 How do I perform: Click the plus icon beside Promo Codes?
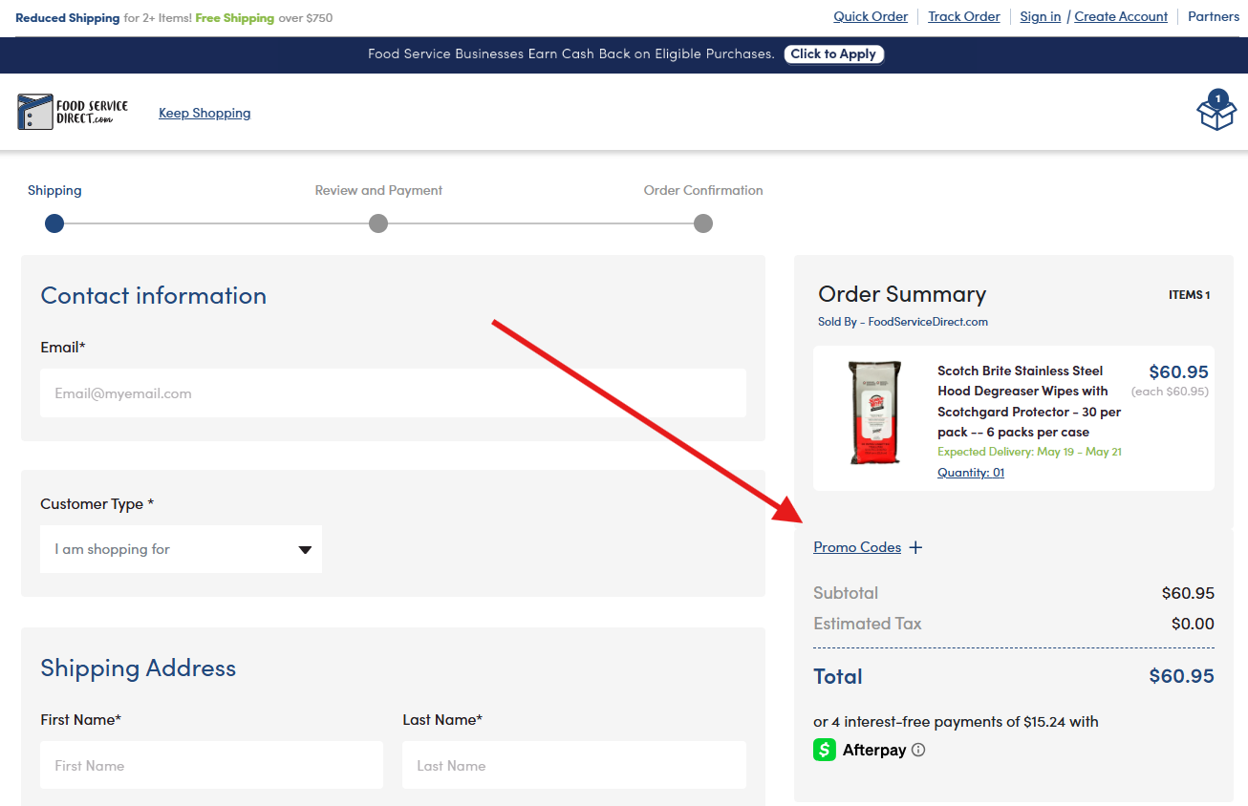pyautogui.click(x=915, y=546)
